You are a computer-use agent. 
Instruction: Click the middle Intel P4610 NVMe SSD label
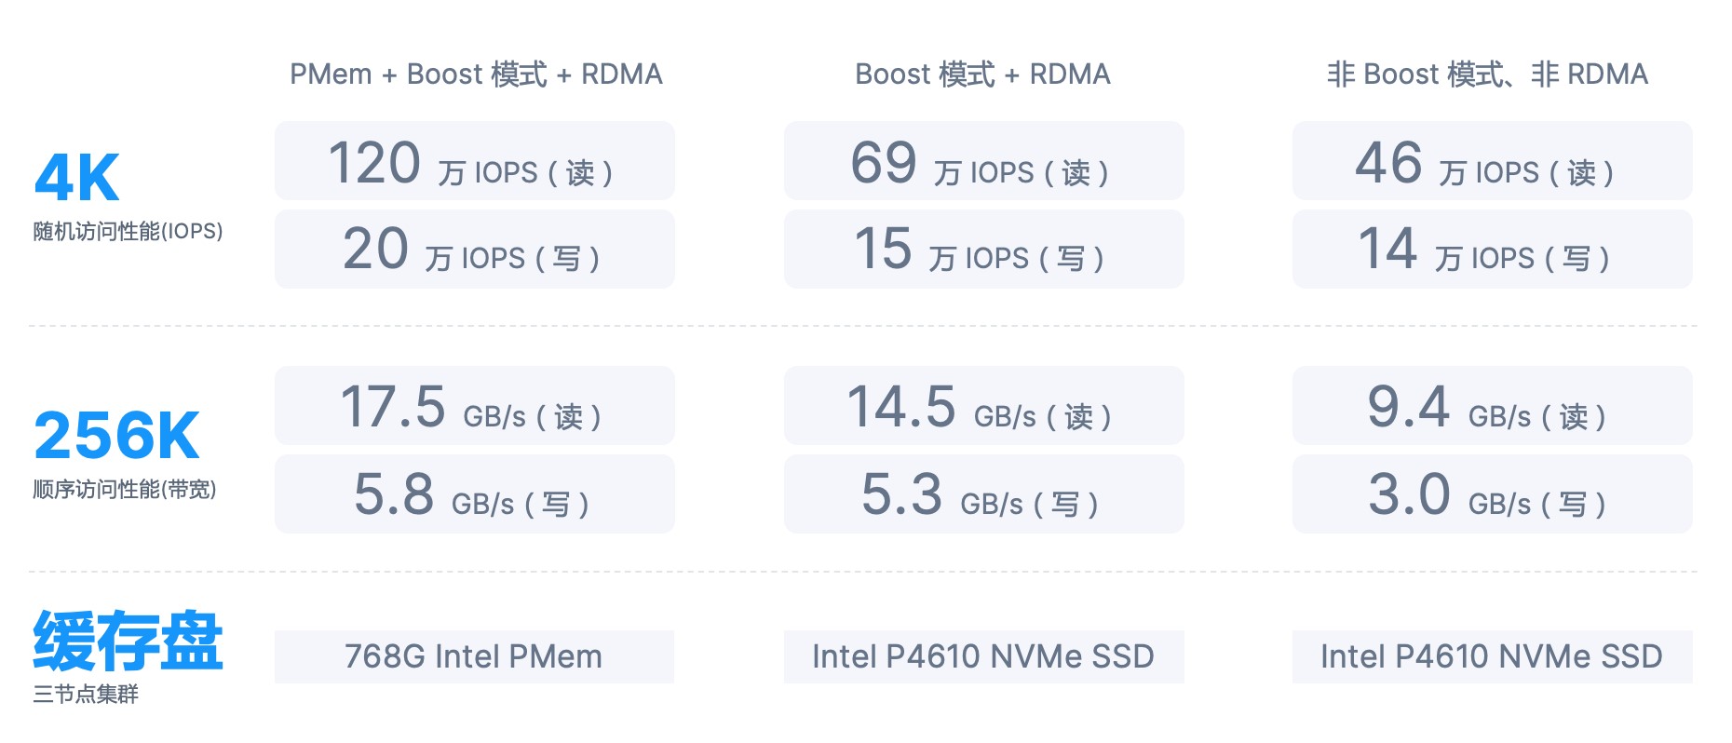tap(983, 656)
